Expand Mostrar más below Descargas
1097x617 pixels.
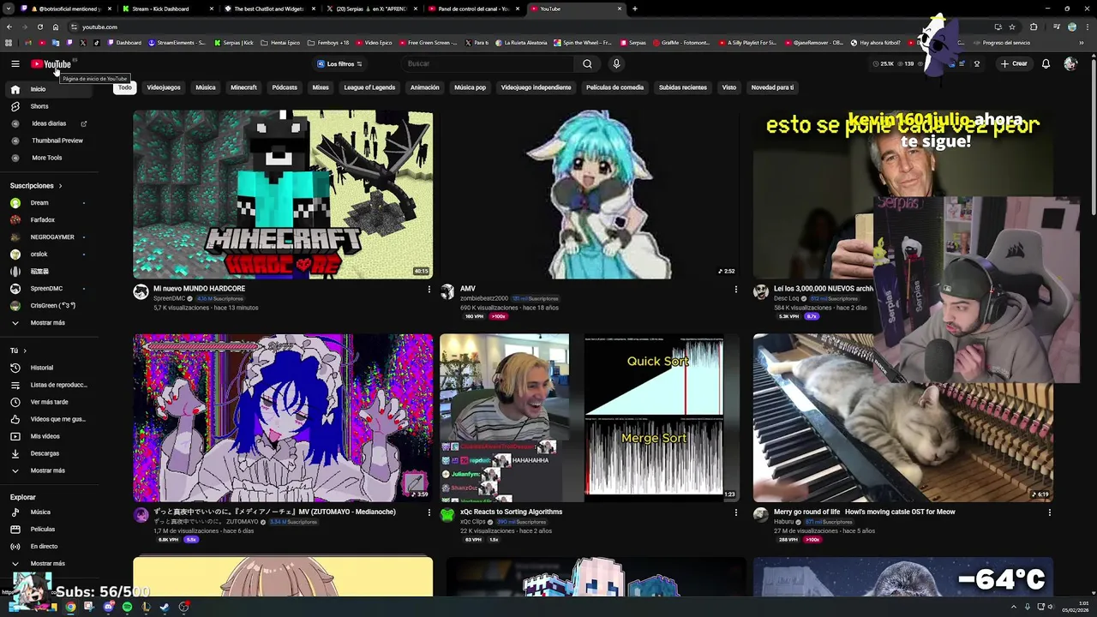(47, 470)
